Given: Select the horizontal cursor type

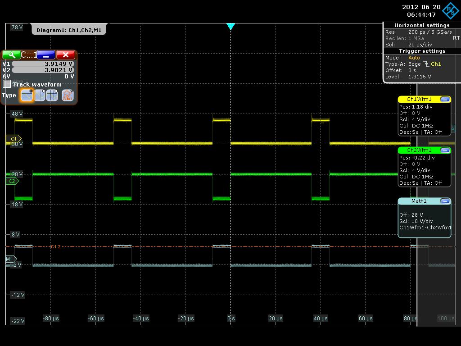Looking at the screenshot, I should tap(27, 95).
